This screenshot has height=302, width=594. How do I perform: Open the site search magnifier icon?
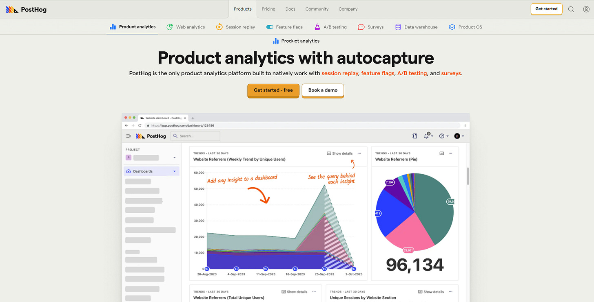(571, 9)
